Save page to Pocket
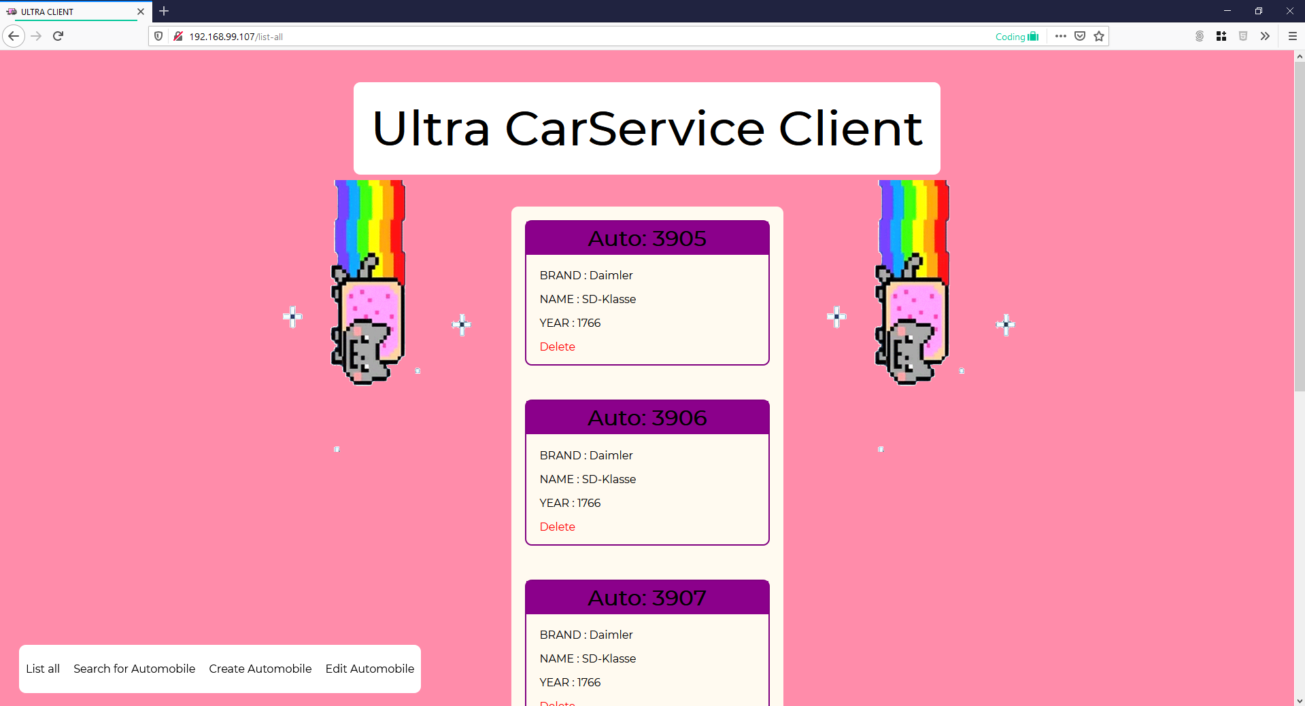Screen dimensions: 1305x706 1080,36
